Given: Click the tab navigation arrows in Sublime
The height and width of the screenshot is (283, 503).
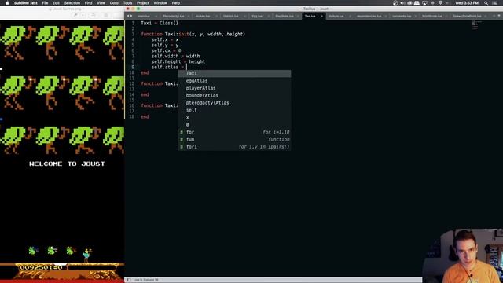Looking at the screenshot, I should pos(130,16).
